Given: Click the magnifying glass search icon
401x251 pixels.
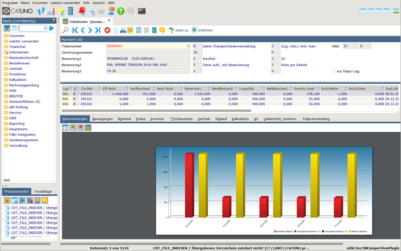Looking at the screenshot, I should tap(65, 30).
